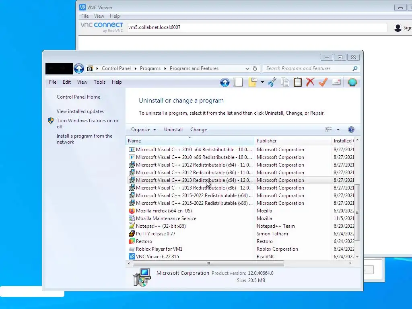Click the Programs breadcrumb segment
Screen dimensions: 412x309
click(x=150, y=68)
